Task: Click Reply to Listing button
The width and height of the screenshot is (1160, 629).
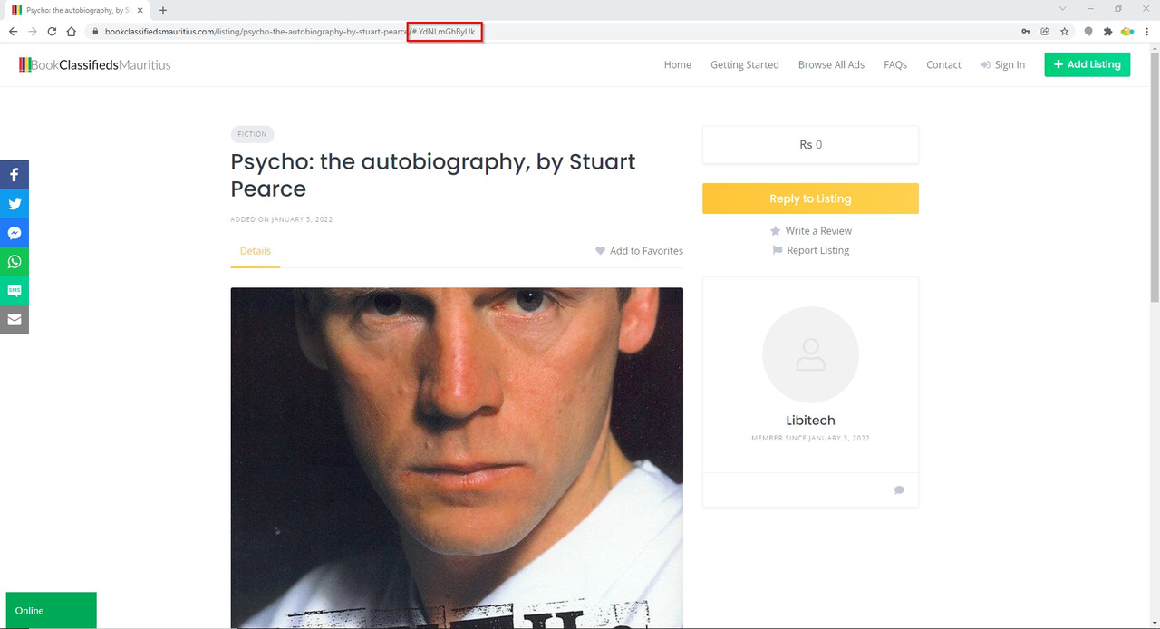Action: tap(810, 198)
